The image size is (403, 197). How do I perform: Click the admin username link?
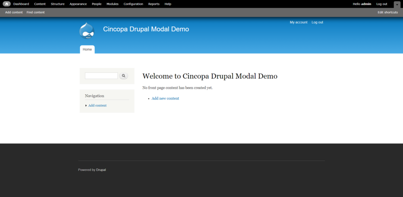[366, 4]
